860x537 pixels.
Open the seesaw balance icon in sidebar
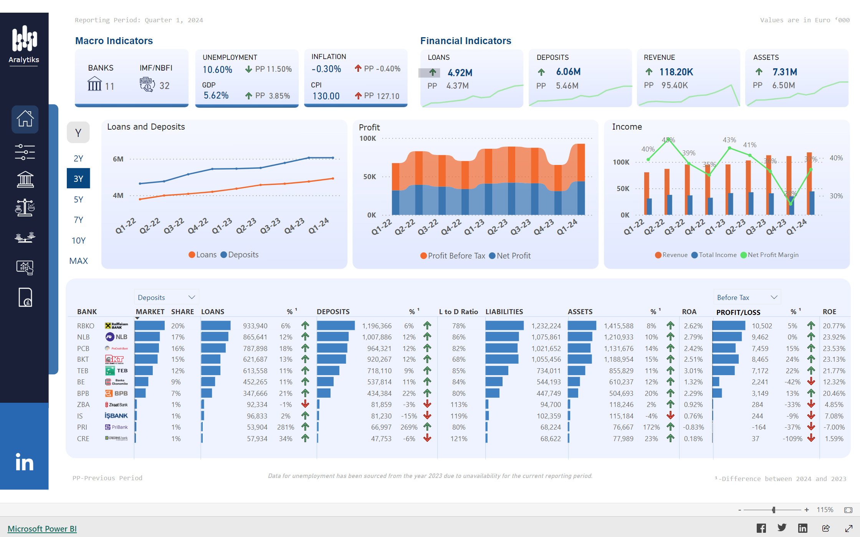coord(25,237)
